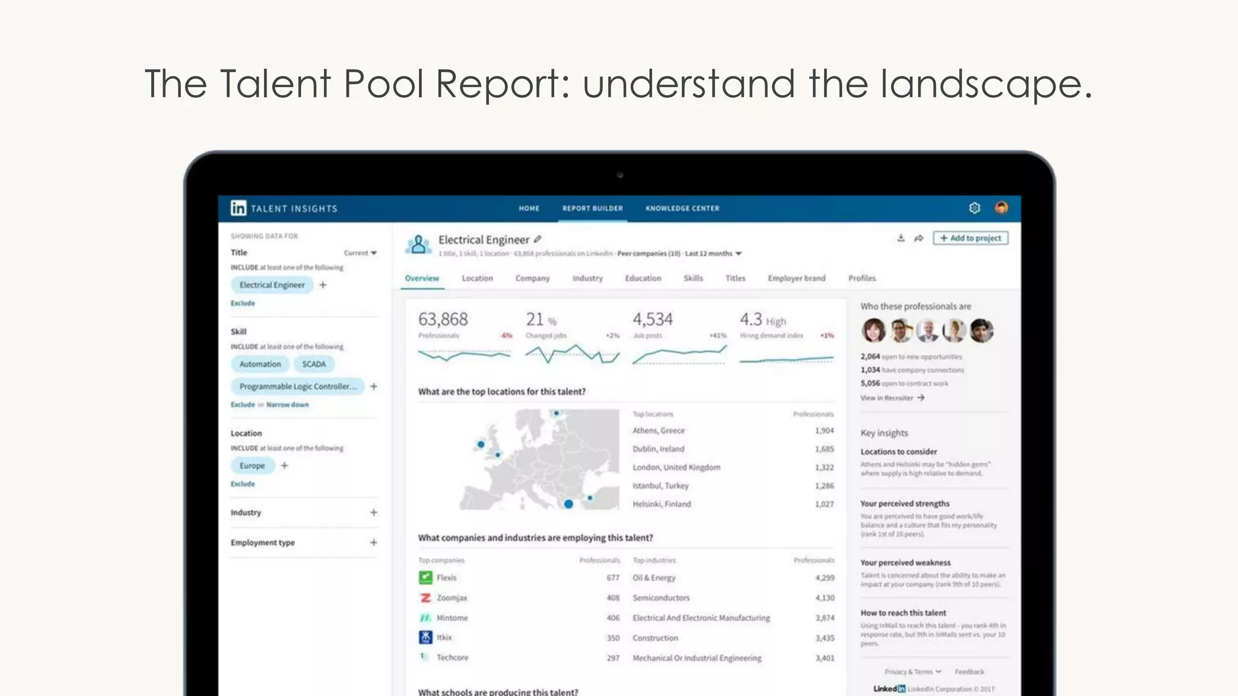Viewport: 1238px width, 696px height.
Task: Open Peer companies (10) link
Action: 649,254
